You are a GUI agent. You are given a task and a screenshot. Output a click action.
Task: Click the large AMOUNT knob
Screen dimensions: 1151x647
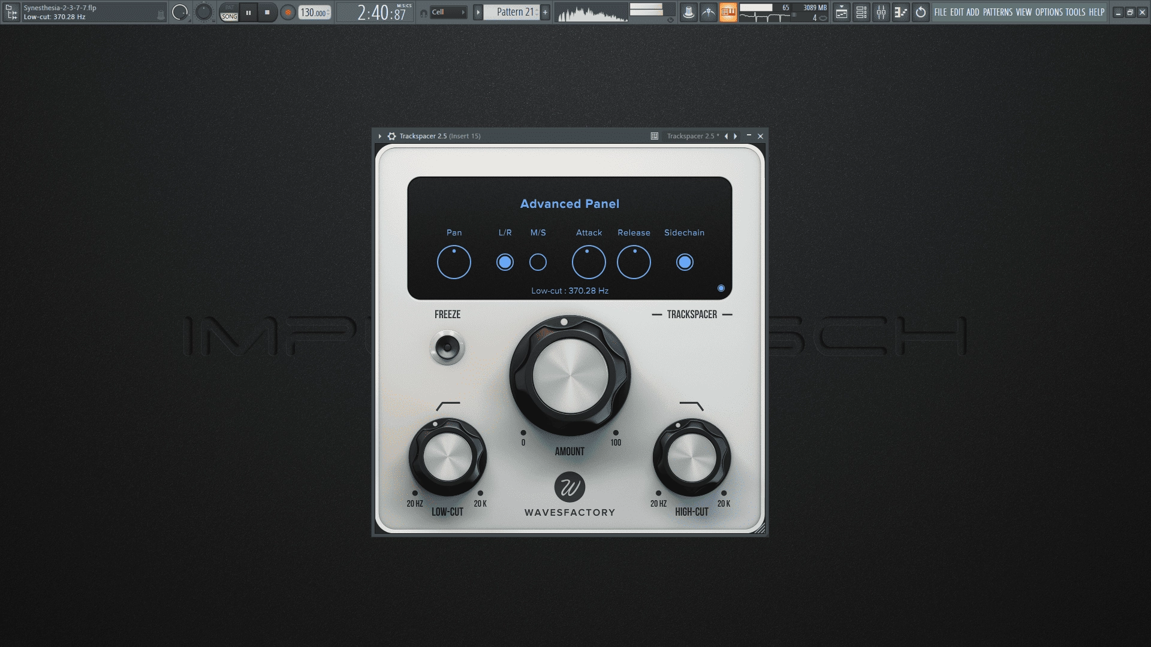pyautogui.click(x=570, y=376)
